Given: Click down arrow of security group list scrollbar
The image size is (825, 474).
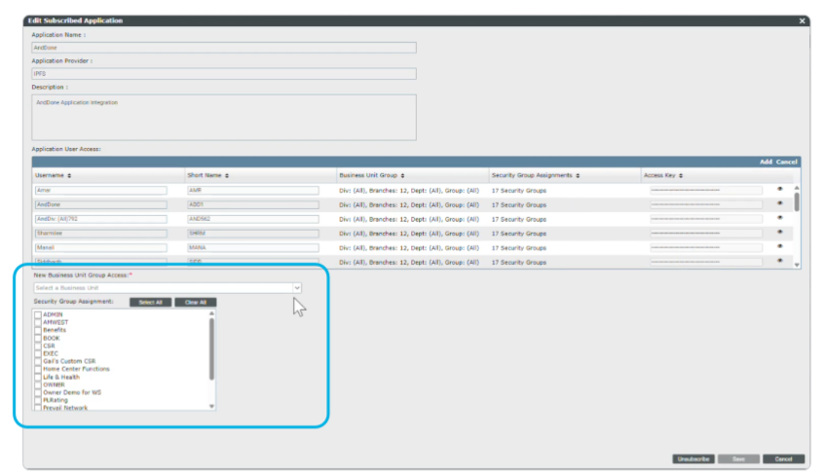Looking at the screenshot, I should (211, 406).
